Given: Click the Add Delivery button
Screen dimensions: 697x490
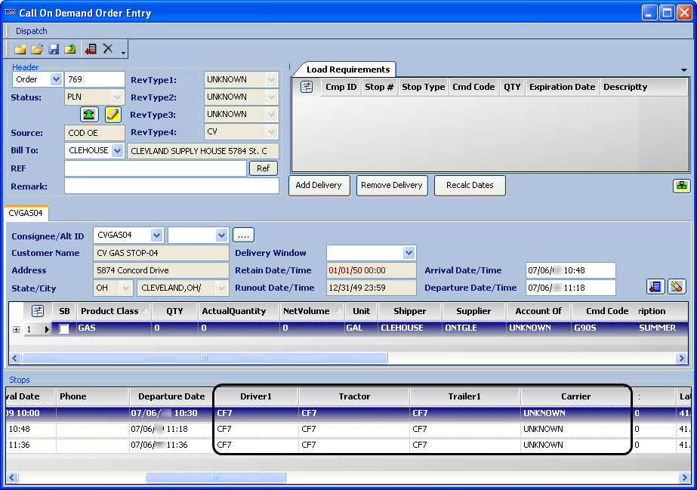Looking at the screenshot, I should pyautogui.click(x=318, y=186).
